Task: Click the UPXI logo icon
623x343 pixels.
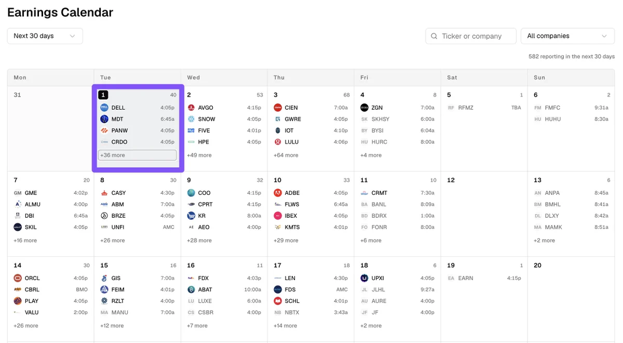Action: tap(364, 278)
